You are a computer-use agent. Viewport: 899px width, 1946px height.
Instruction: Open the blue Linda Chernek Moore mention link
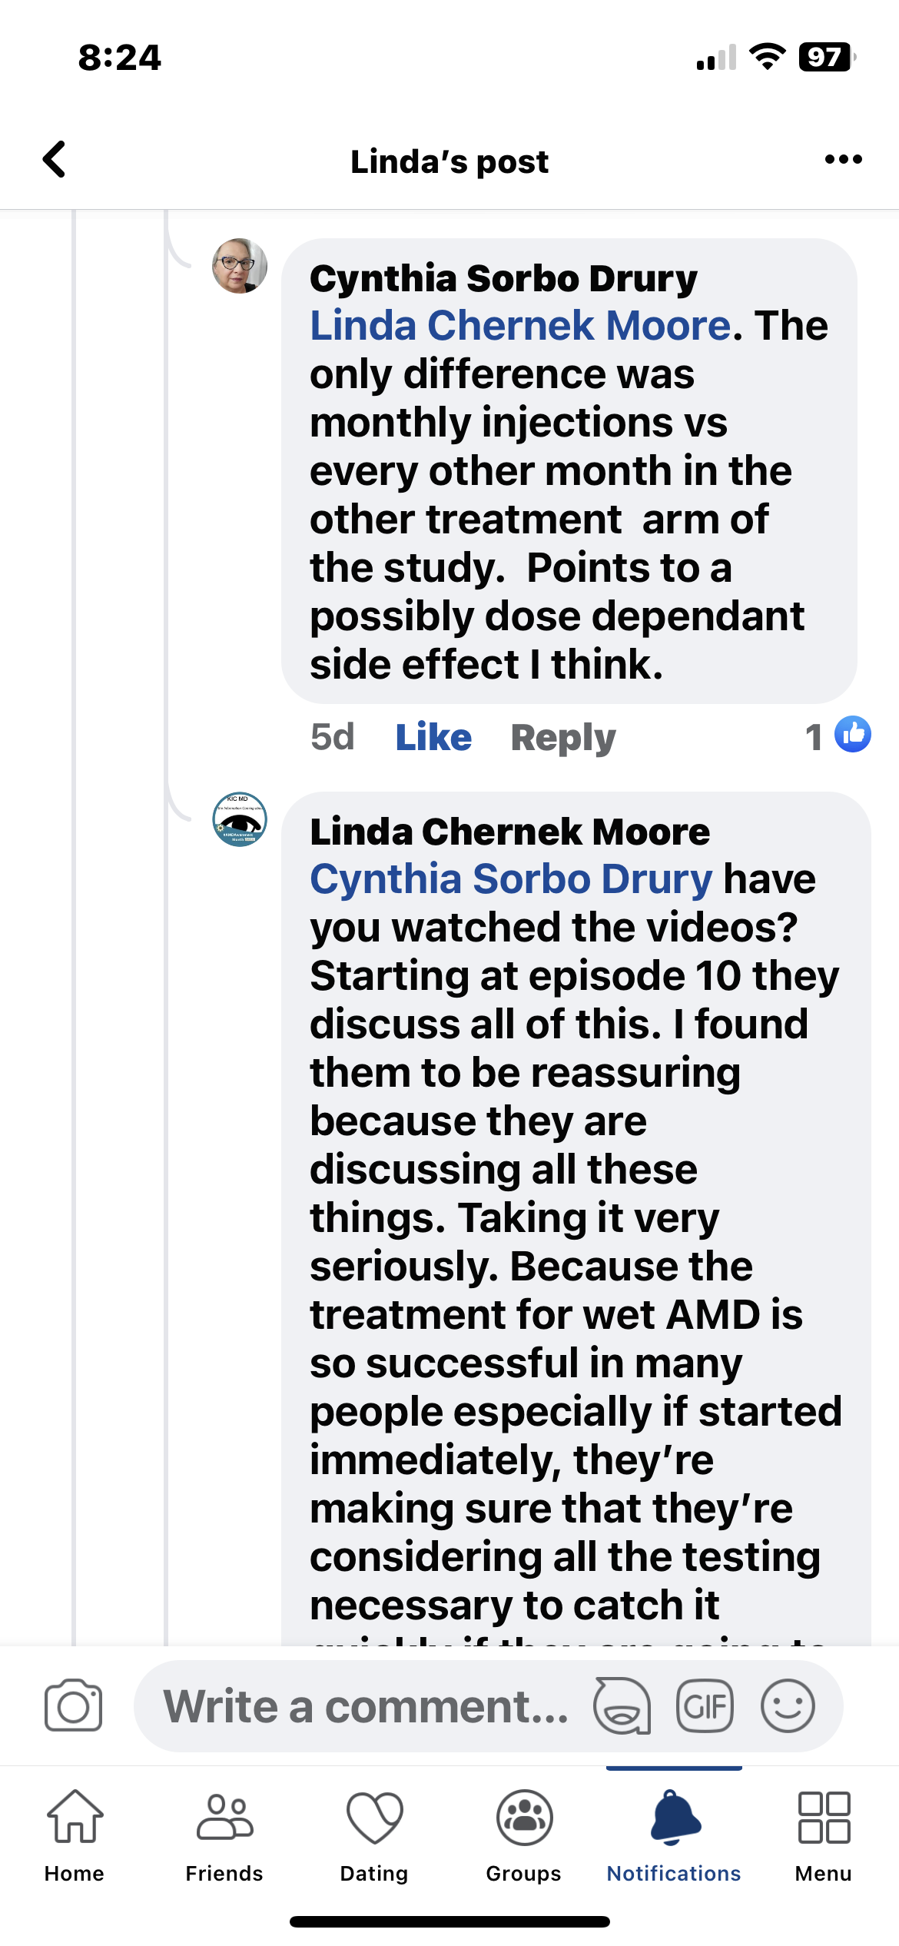point(520,326)
